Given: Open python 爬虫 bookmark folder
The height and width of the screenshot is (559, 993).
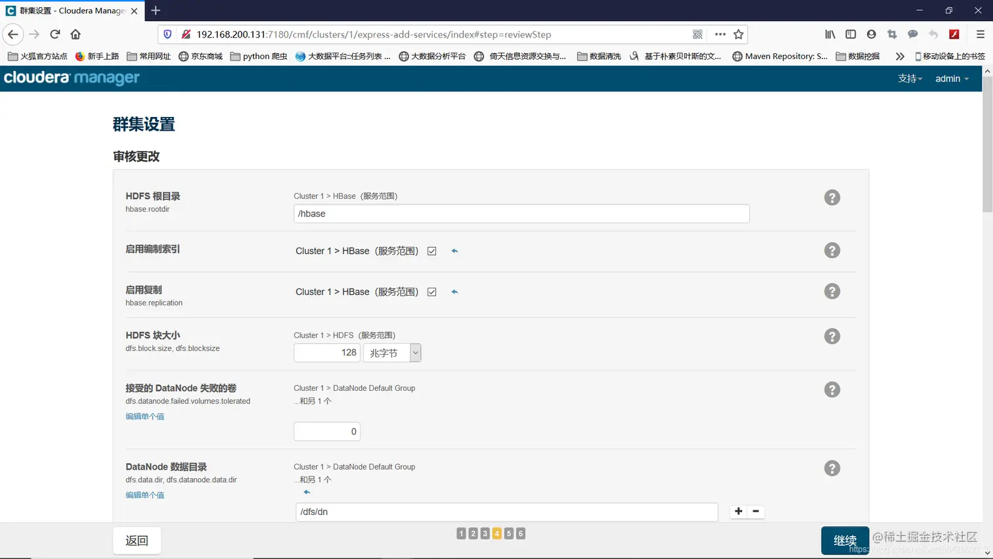Looking at the screenshot, I should (x=259, y=56).
